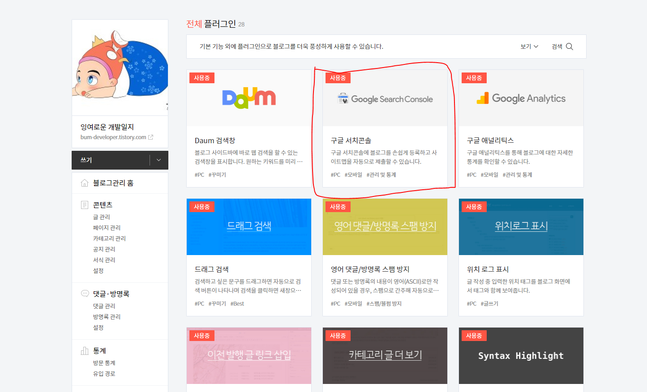
Task: Open 유입 경로
Action: 104,374
